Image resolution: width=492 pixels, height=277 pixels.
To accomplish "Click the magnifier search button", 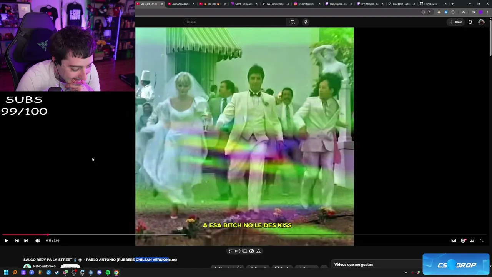I will pos(293,22).
